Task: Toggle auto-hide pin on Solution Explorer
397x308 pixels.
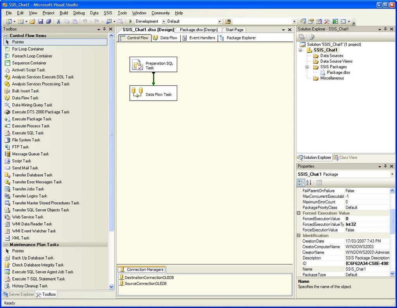Action: [x=385, y=29]
